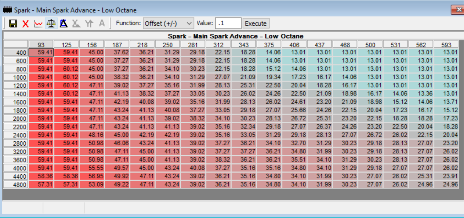Select the column header 125
Screen dimensions: 464x218
click(66, 45)
